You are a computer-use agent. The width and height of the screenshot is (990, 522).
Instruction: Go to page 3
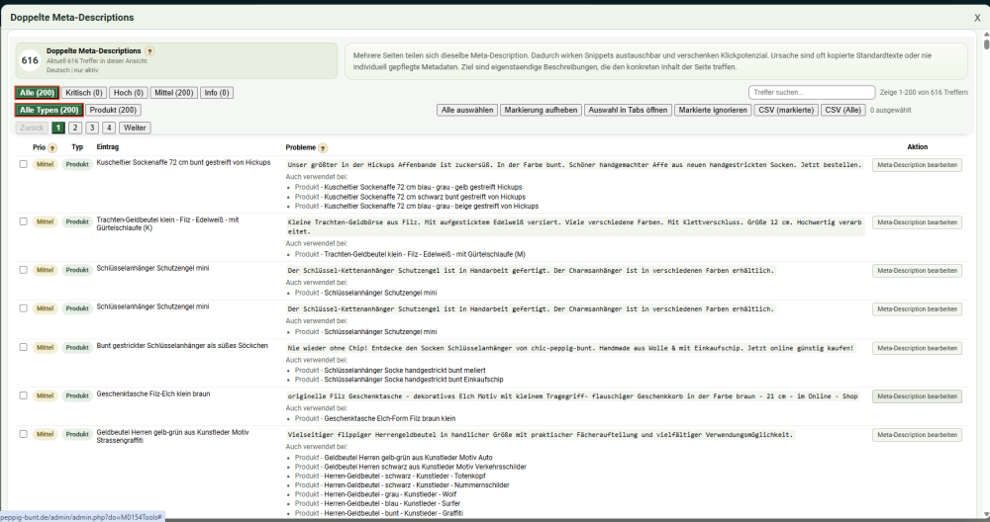[x=92, y=128]
